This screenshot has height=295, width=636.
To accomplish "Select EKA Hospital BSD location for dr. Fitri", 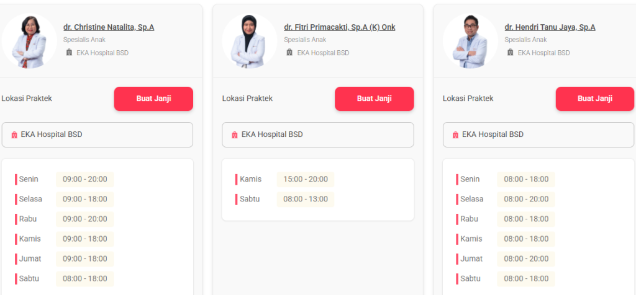I will click(318, 134).
